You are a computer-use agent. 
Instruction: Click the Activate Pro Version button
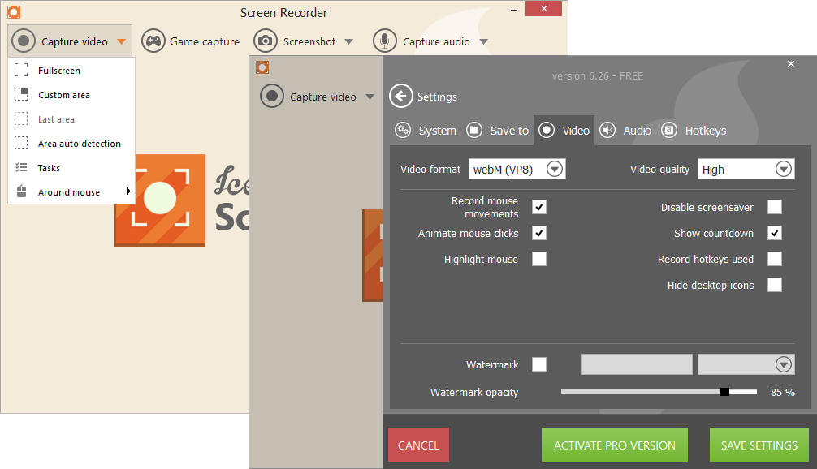coord(614,445)
